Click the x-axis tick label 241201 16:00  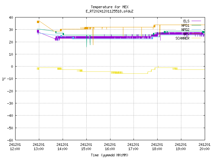coord(110,147)
